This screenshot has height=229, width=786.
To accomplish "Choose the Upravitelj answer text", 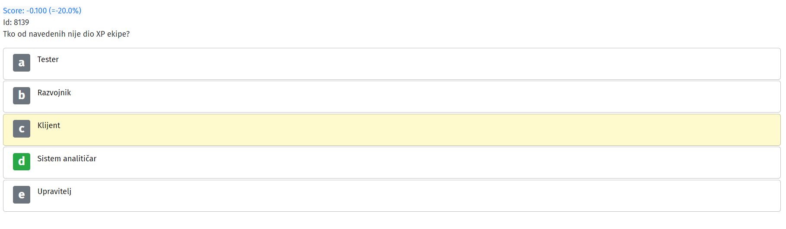I will (54, 191).
